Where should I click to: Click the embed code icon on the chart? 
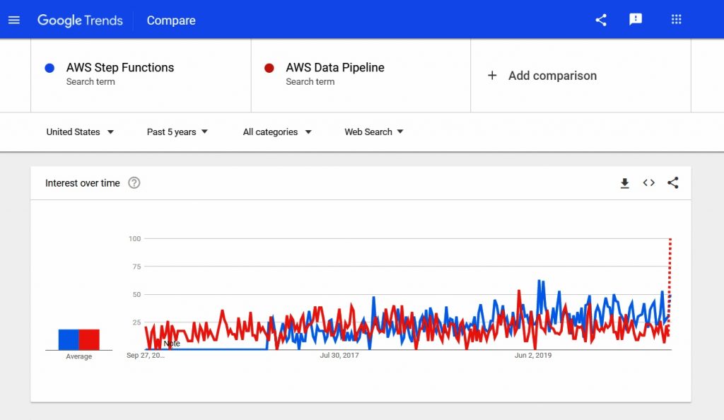(648, 182)
